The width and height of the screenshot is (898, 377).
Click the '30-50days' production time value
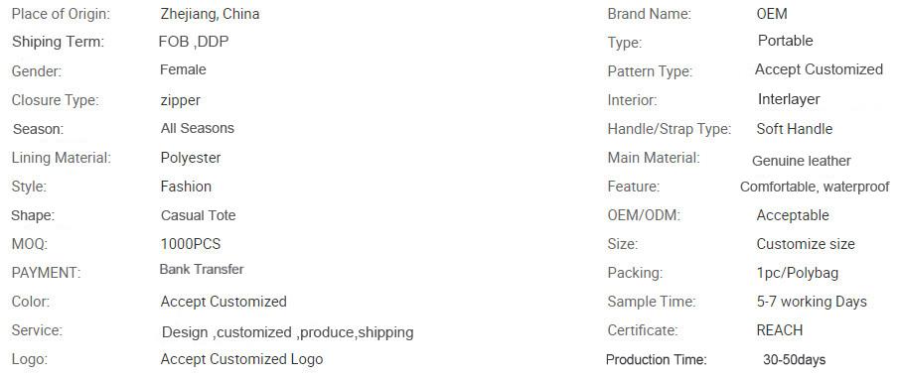click(795, 360)
